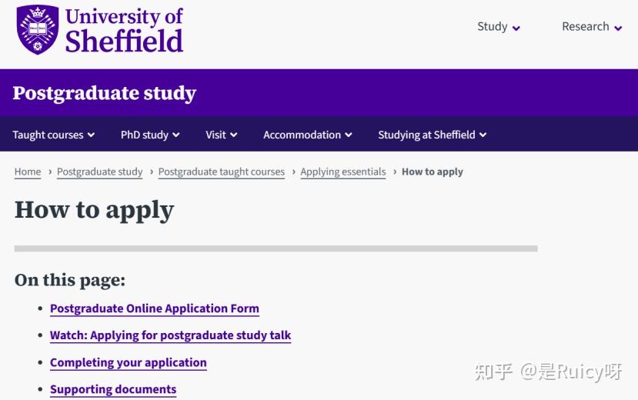The width and height of the screenshot is (638, 400).
Task: Click the chevron next to Visit
Action: pyautogui.click(x=233, y=135)
